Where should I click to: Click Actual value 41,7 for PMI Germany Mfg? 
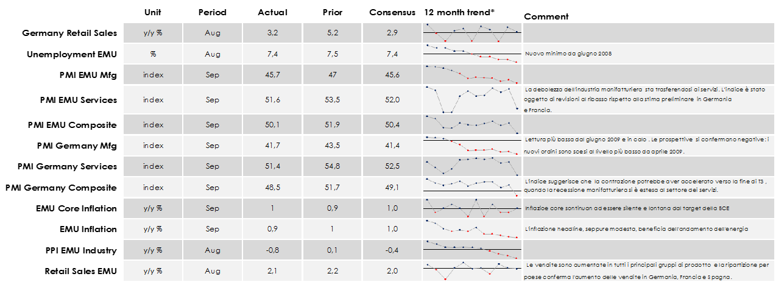click(x=272, y=146)
